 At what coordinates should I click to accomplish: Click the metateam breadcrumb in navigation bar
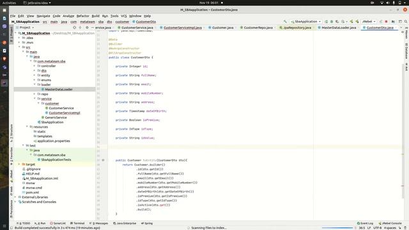coord(88,22)
